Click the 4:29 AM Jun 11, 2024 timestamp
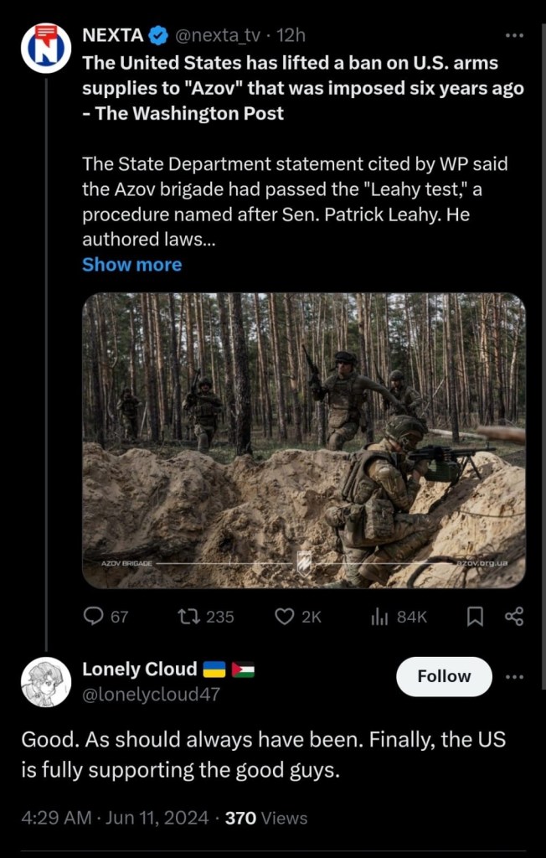This screenshot has width=546, height=858. point(116,818)
